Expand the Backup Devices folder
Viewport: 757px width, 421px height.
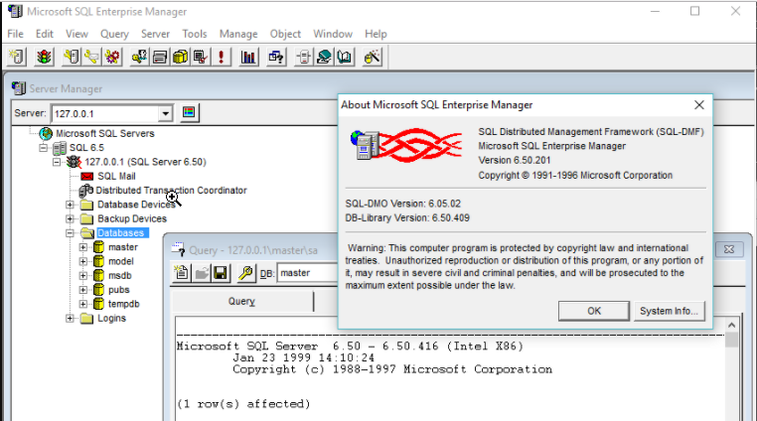coord(70,218)
